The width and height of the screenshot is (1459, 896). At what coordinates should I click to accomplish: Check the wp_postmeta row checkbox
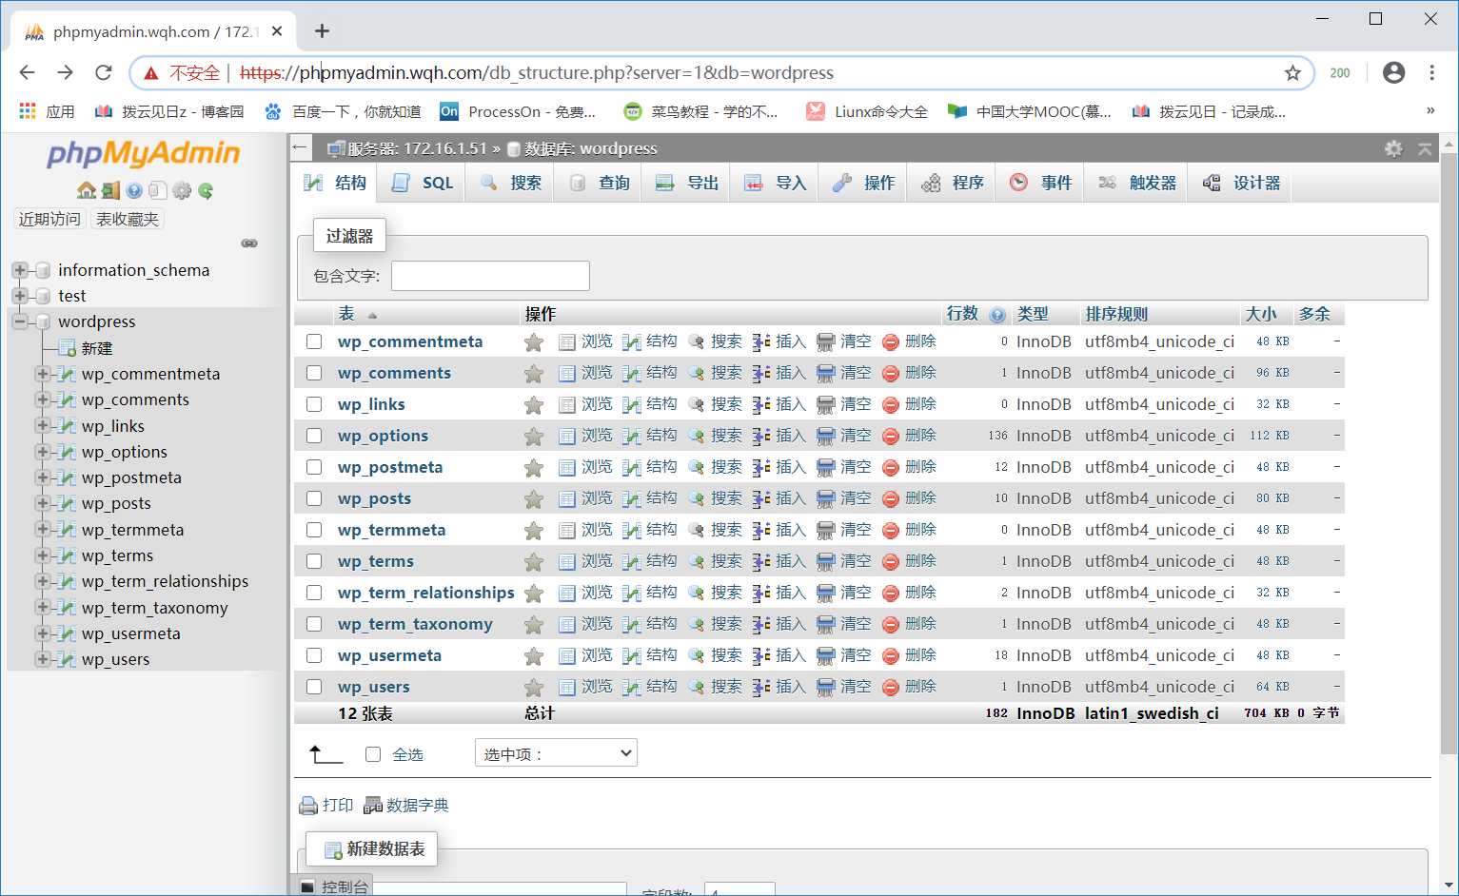click(314, 467)
